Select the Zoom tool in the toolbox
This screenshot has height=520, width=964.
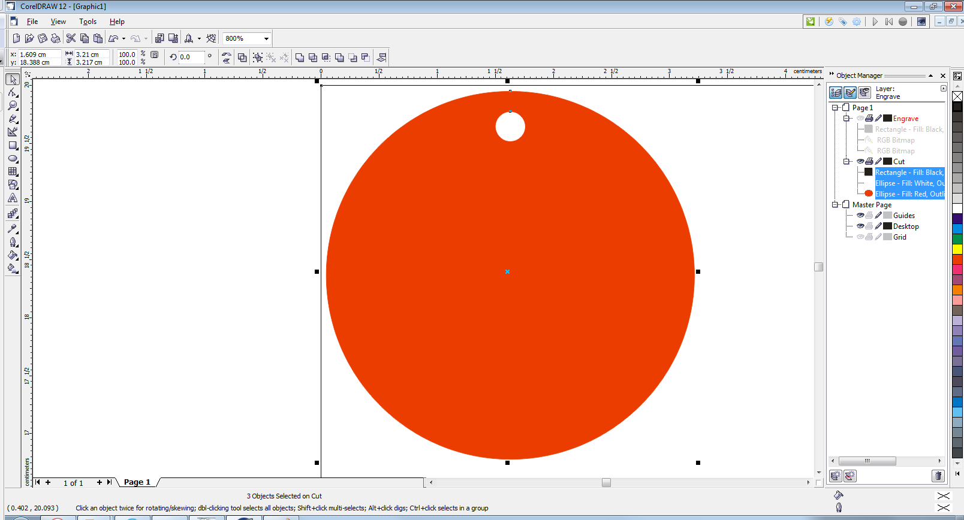click(x=13, y=105)
